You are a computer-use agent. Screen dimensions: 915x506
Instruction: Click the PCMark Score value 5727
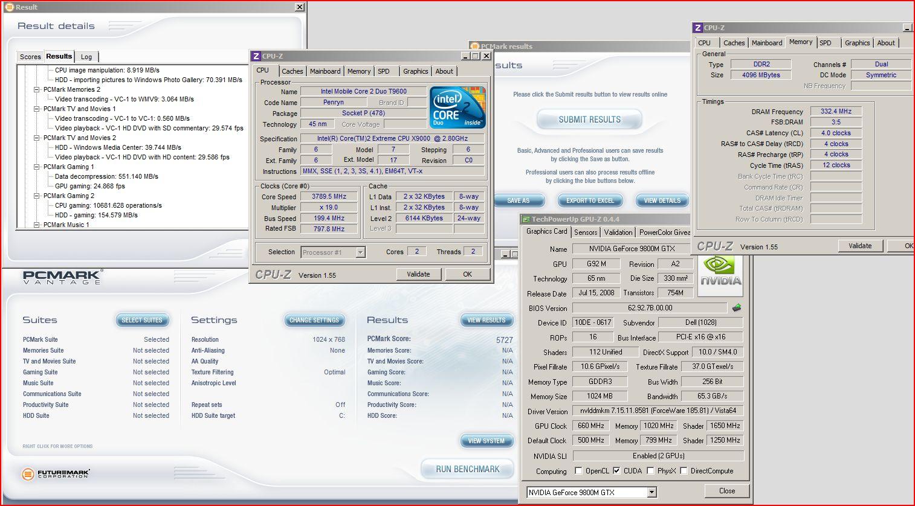[505, 340]
